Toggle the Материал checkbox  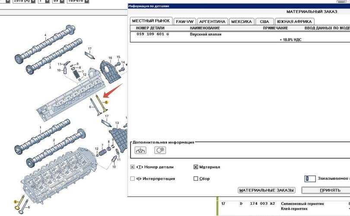pos(196,167)
